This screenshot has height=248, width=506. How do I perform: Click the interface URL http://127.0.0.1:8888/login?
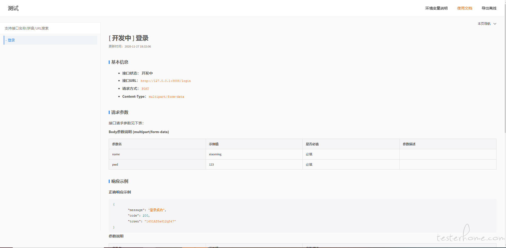coord(166,81)
